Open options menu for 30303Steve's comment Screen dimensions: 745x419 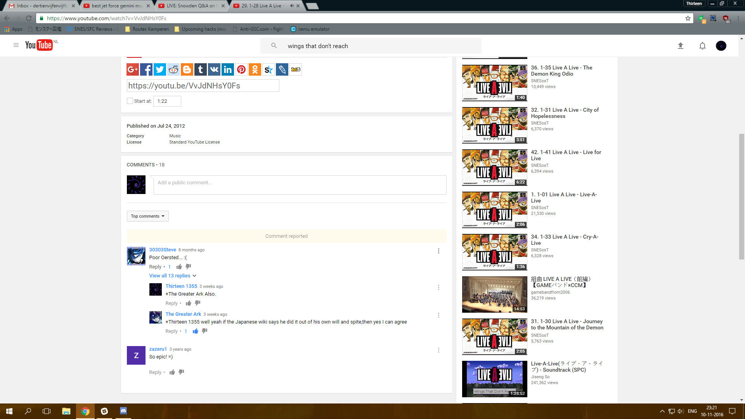[439, 251]
